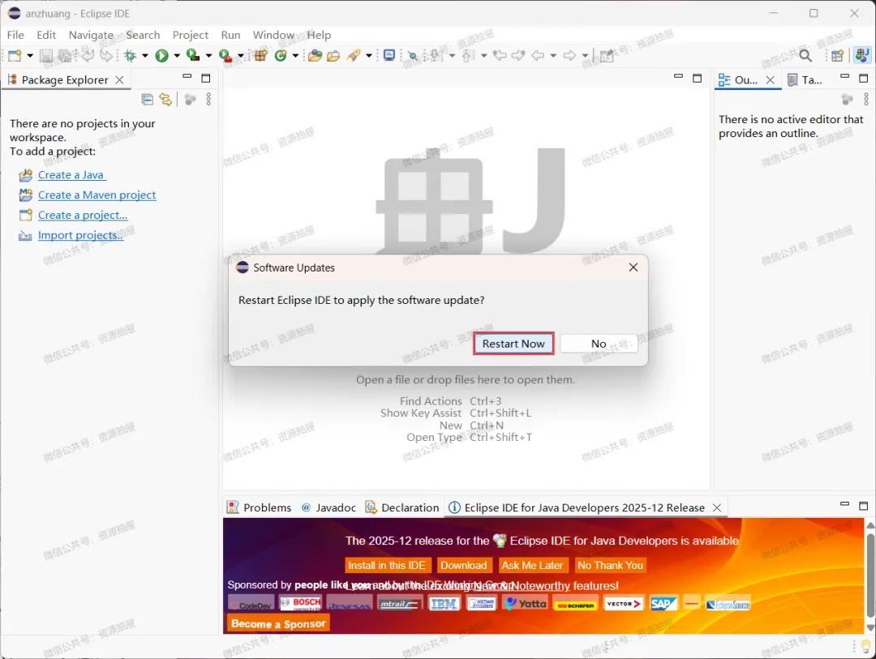Click the Open Perspective icon
Screen dimensions: 876x659
click(x=837, y=55)
